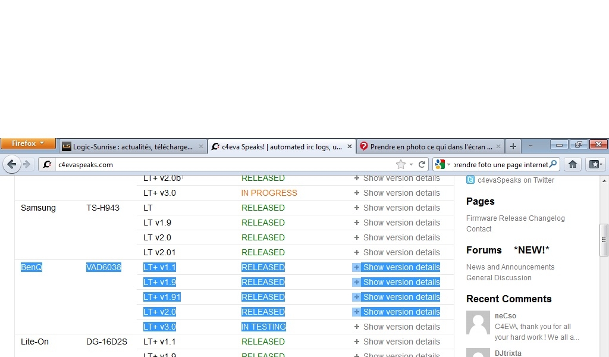
Task: Click the page's vertical scrollbar thumb
Action: click(604, 240)
